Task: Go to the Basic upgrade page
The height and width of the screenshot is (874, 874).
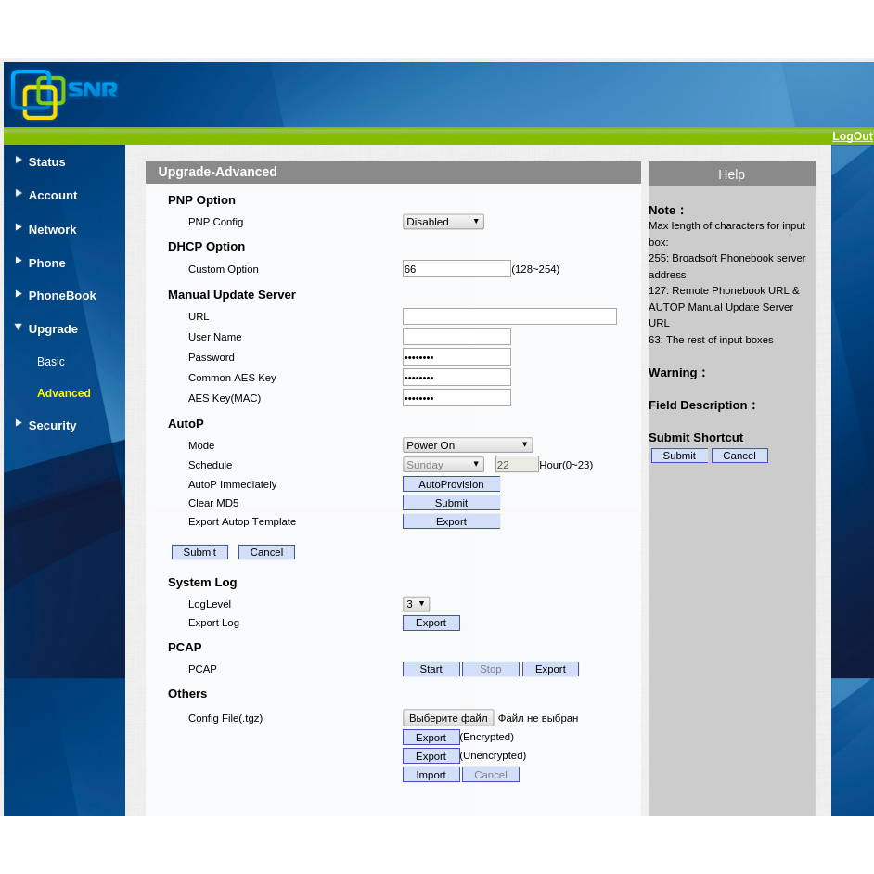Action: (51, 362)
